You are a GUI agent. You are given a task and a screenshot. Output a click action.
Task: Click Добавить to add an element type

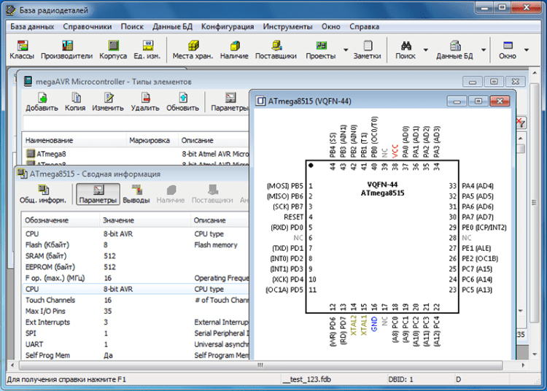click(42, 102)
